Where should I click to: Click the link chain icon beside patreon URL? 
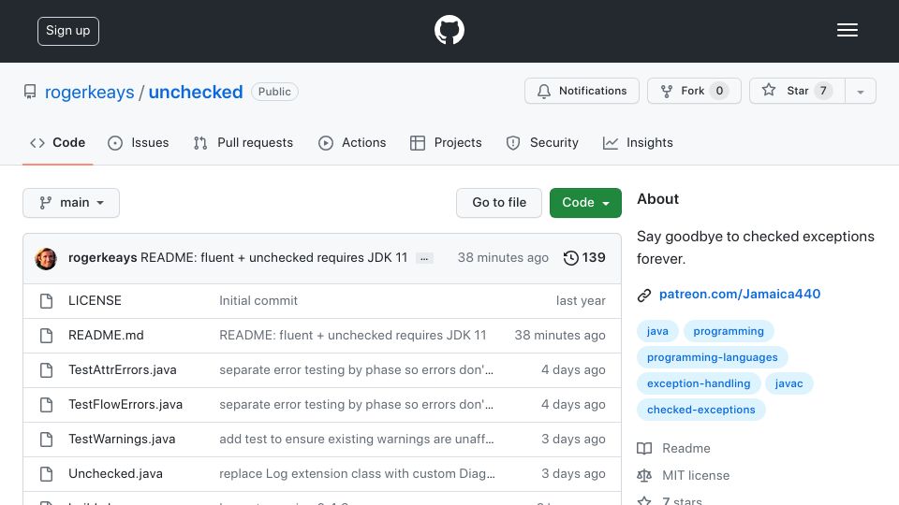644,295
